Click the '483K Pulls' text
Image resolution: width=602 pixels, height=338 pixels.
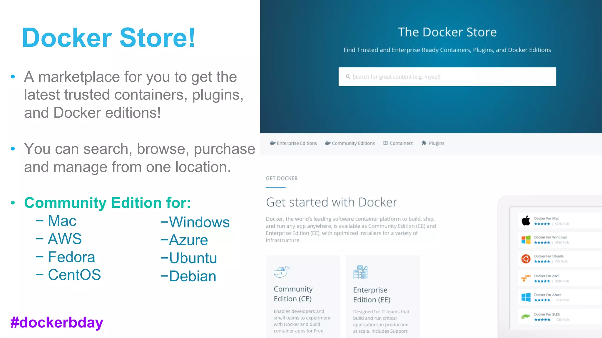click(562, 243)
